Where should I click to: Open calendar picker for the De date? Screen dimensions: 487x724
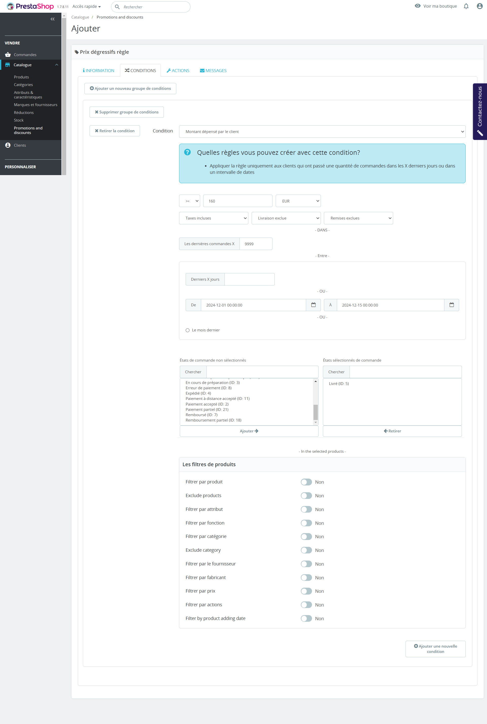[x=313, y=305]
